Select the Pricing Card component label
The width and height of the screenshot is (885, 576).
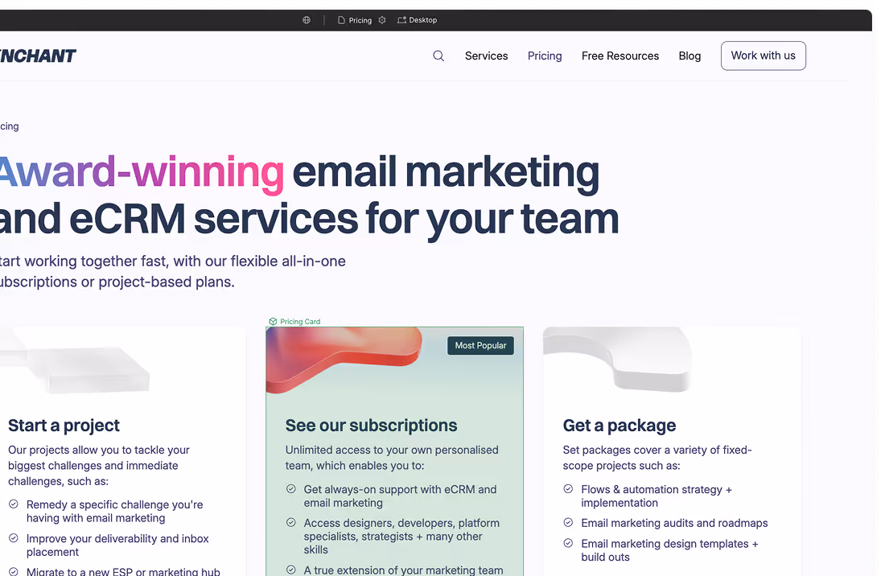click(294, 322)
